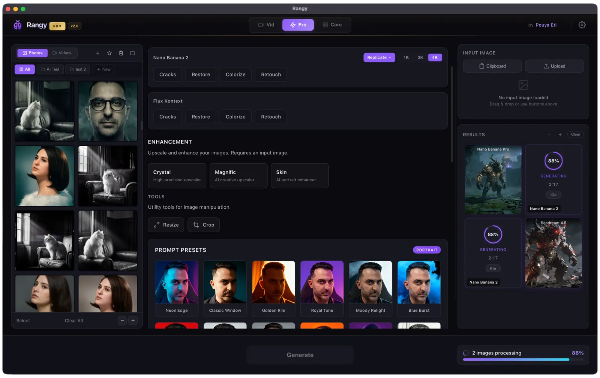The width and height of the screenshot is (600, 378).
Task: Open the Replicate provider dropdown
Action: click(379, 57)
